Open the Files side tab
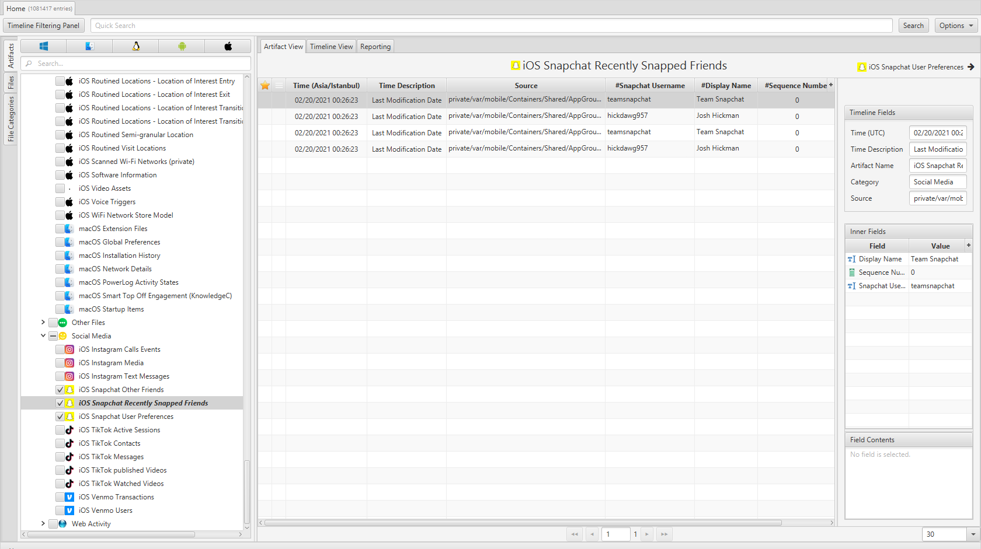981x549 pixels. (x=11, y=83)
